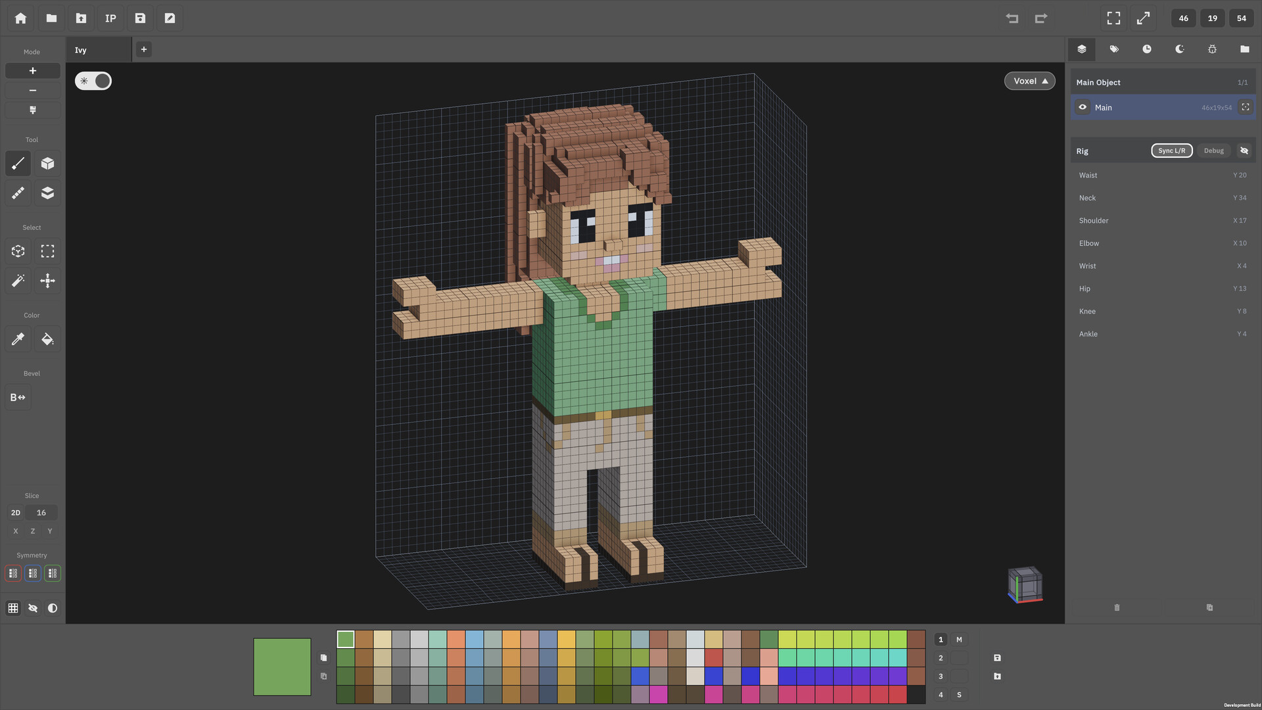
Task: Select the brush line tool
Action: 18,163
